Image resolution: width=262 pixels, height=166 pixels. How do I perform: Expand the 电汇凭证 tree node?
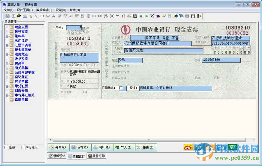tap(7, 41)
